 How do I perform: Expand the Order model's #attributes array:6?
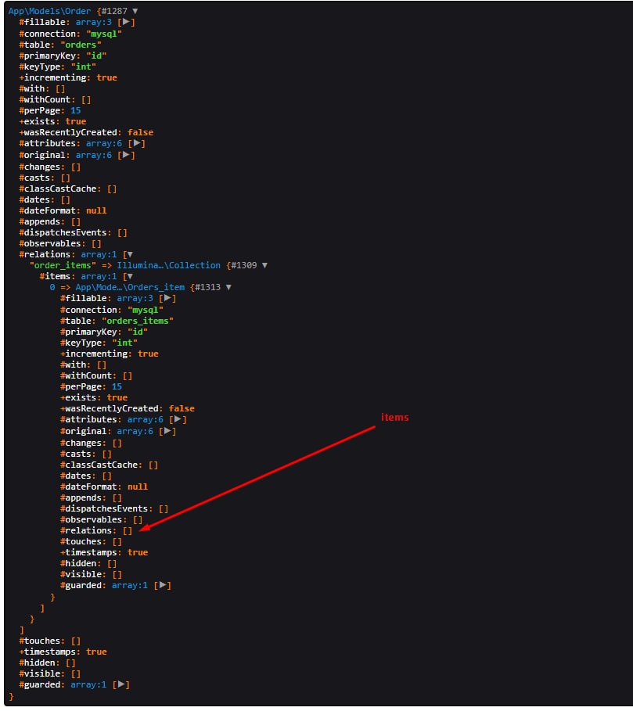pos(136,143)
